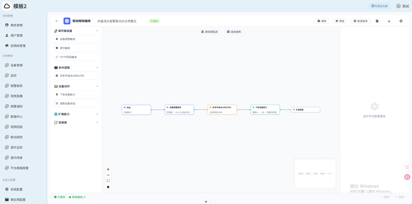Select the 正常结束 node on the canvas
This screenshot has width=412, height=204.
306,110
